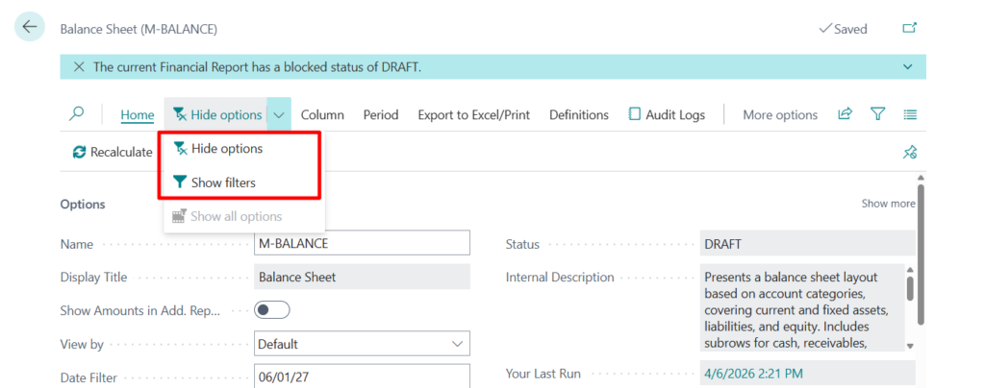Click the list view lines icon

pos(910,114)
